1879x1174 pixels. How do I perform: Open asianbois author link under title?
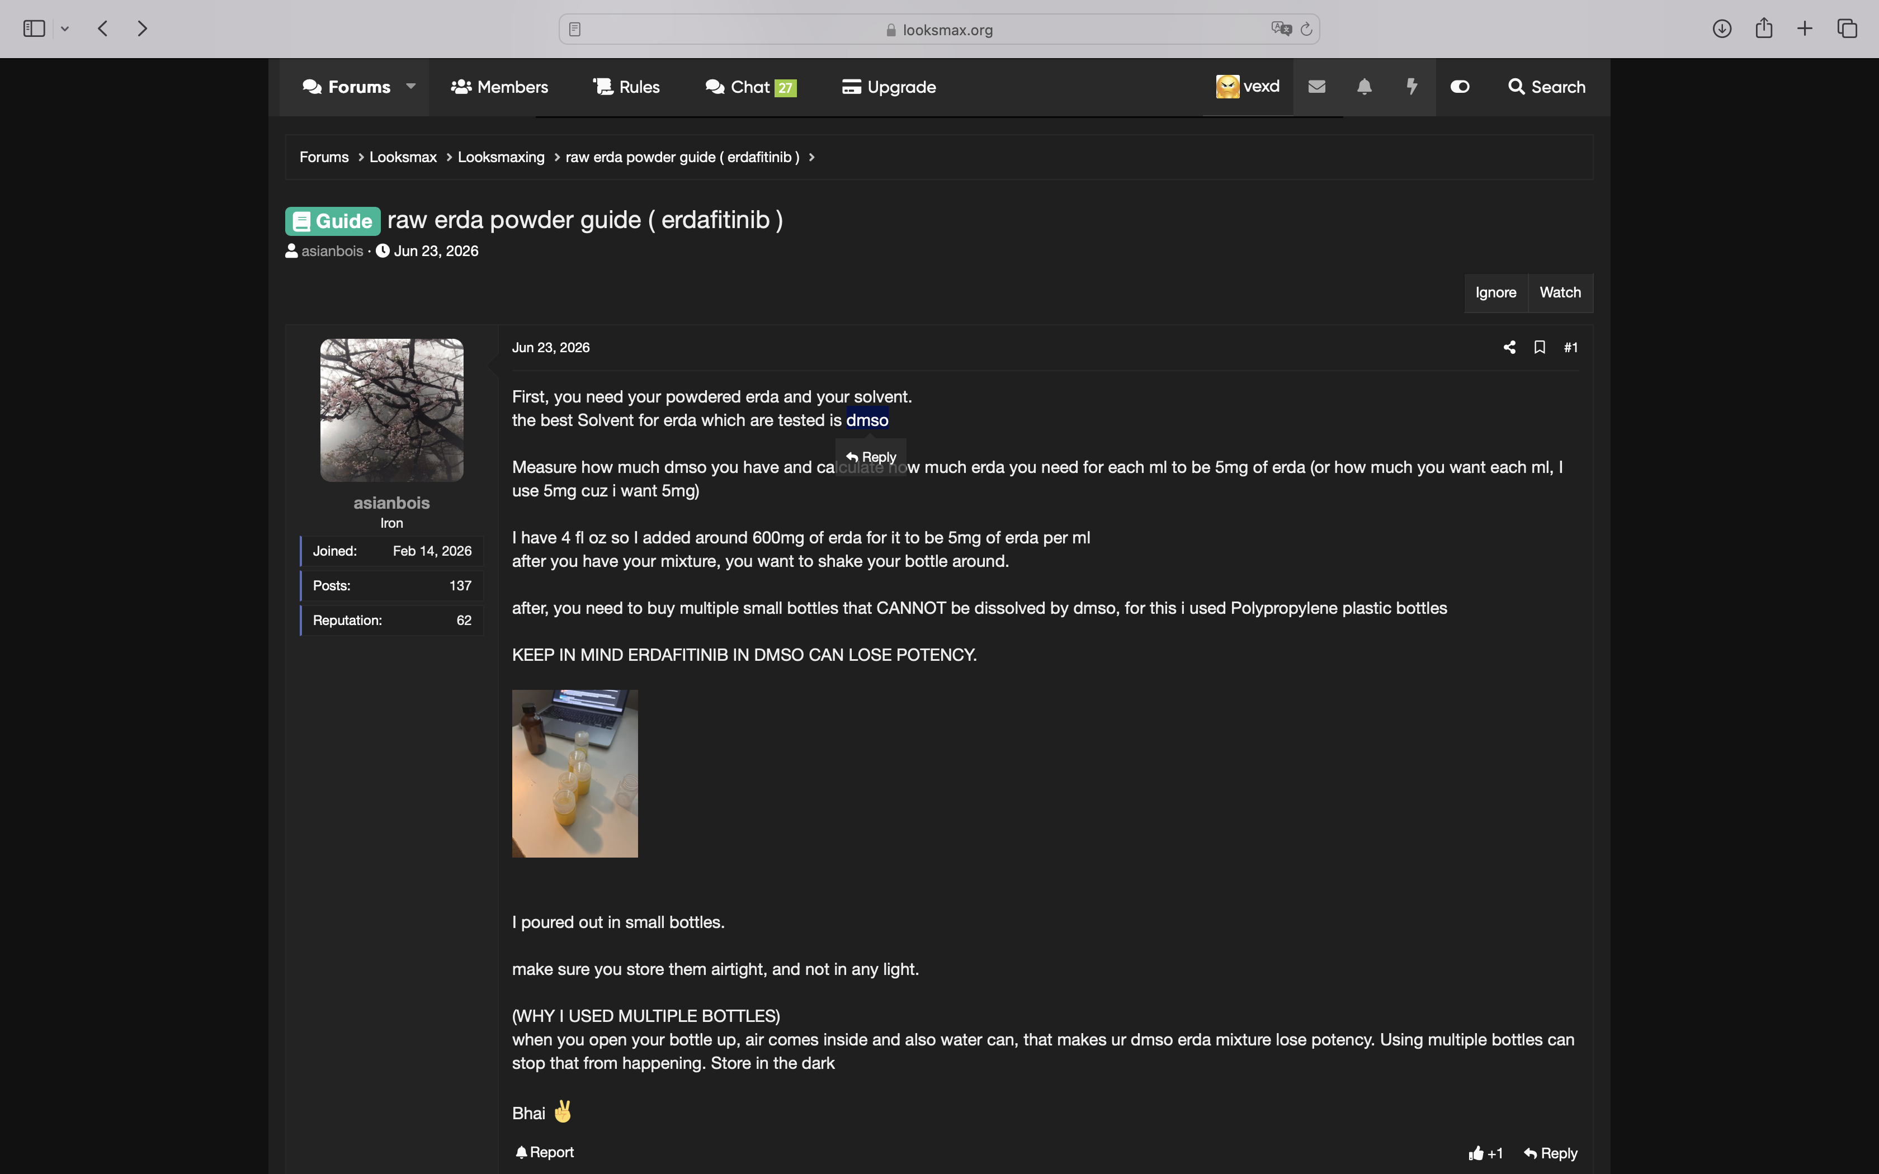point(332,251)
